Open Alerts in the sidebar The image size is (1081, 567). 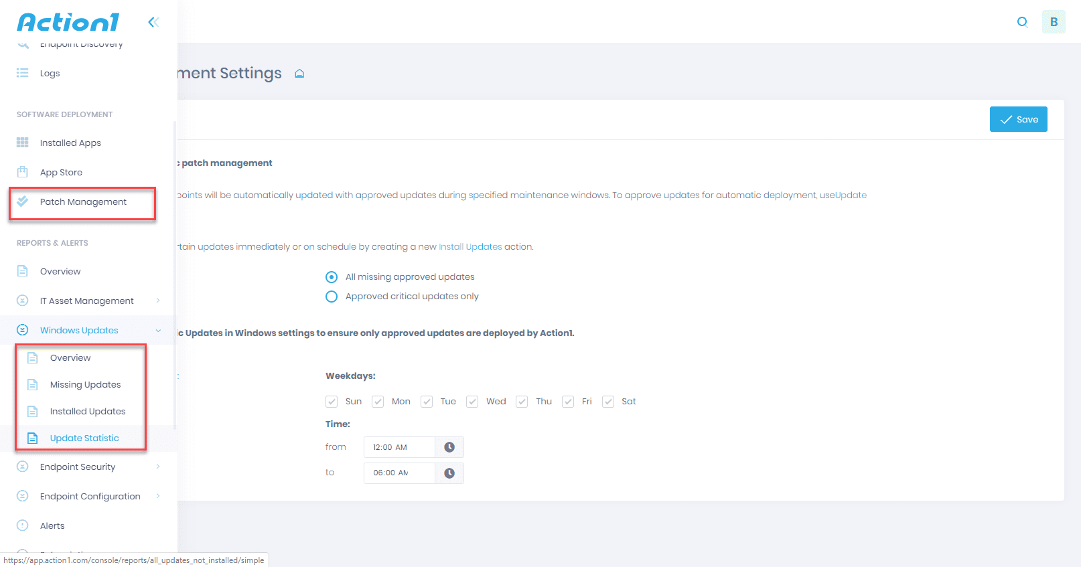click(52, 526)
